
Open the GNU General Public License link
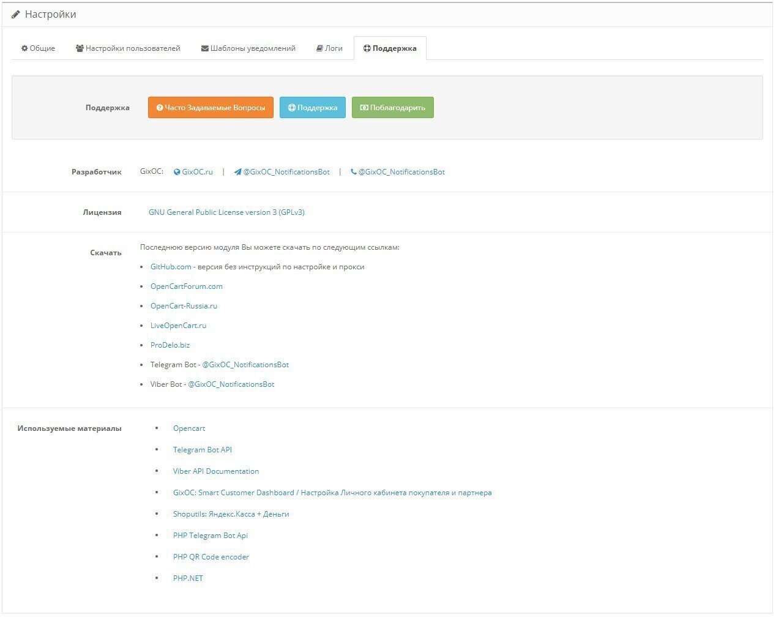[x=226, y=212]
